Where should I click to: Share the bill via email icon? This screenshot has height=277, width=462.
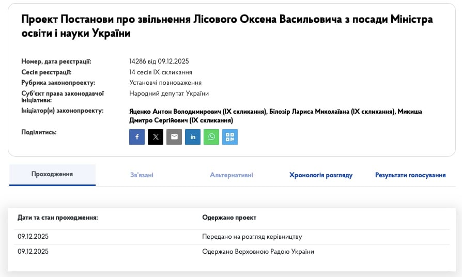click(x=174, y=137)
